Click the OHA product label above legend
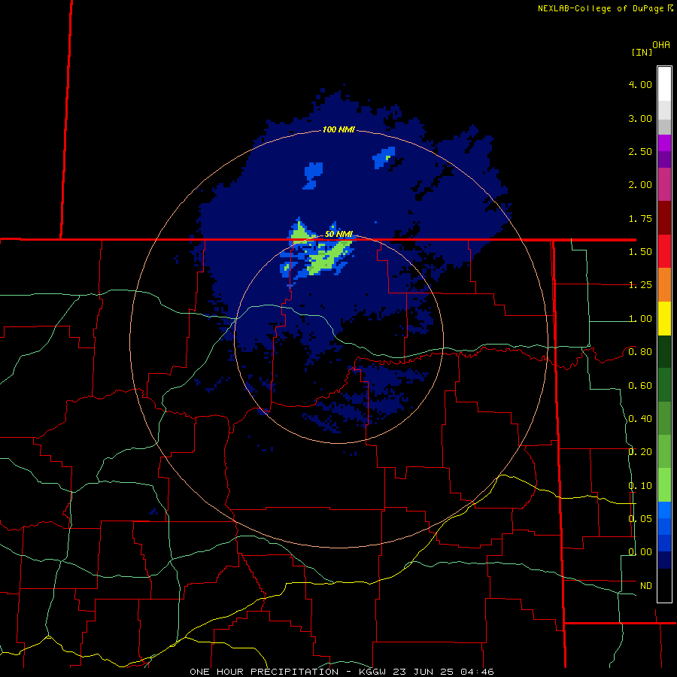The width and height of the screenshot is (677, 677). [x=661, y=45]
